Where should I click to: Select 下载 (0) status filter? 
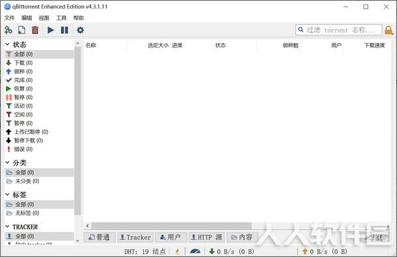39,63
